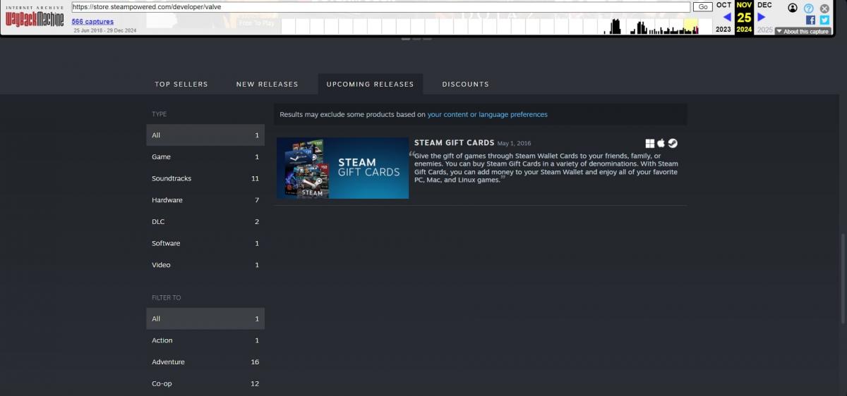Filter type by Game

point(205,157)
